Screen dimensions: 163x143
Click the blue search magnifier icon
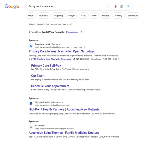pyautogui.click(x=128, y=6)
